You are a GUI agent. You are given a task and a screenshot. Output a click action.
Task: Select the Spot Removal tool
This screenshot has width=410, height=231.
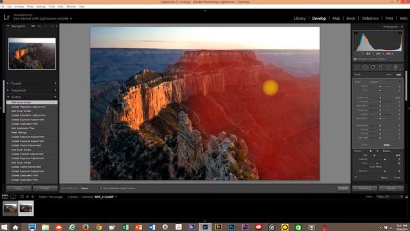(x=365, y=67)
